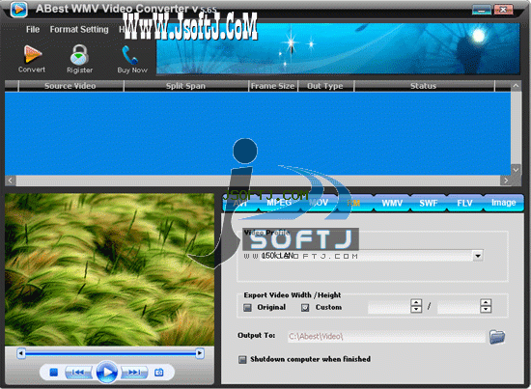Decrease export video height value
The width and height of the screenshot is (531, 389).
[x=486, y=310]
